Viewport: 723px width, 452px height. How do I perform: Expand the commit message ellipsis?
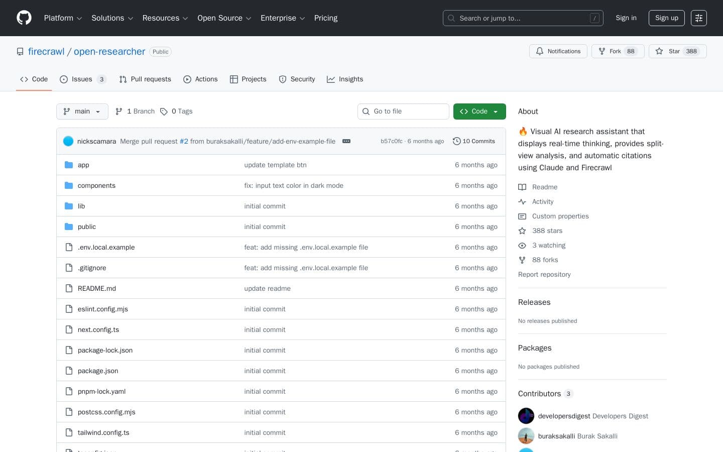pyautogui.click(x=346, y=141)
